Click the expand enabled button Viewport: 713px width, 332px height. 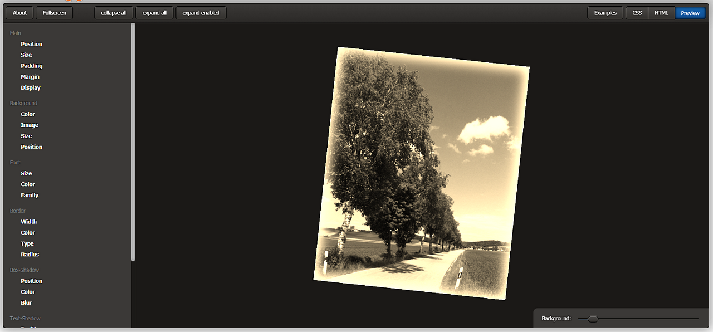(201, 13)
